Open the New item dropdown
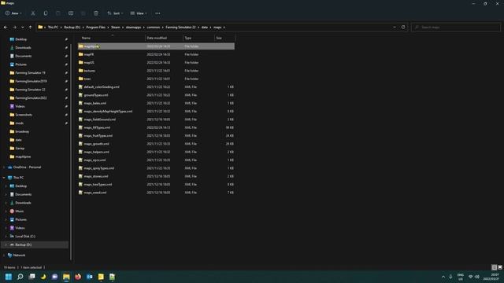This screenshot has width=504, height=283. (13, 13)
